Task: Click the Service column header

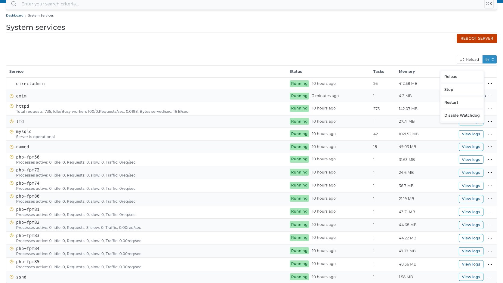Action: 16,72
